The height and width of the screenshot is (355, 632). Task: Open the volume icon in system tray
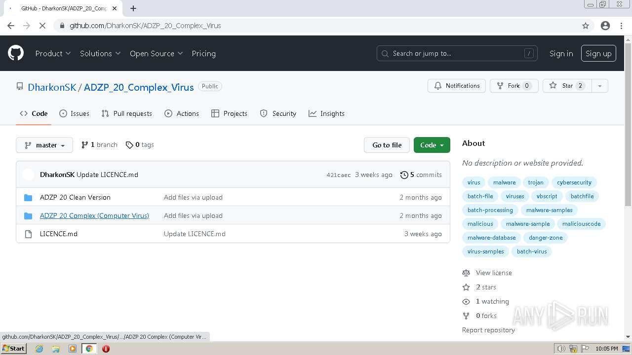click(561, 349)
